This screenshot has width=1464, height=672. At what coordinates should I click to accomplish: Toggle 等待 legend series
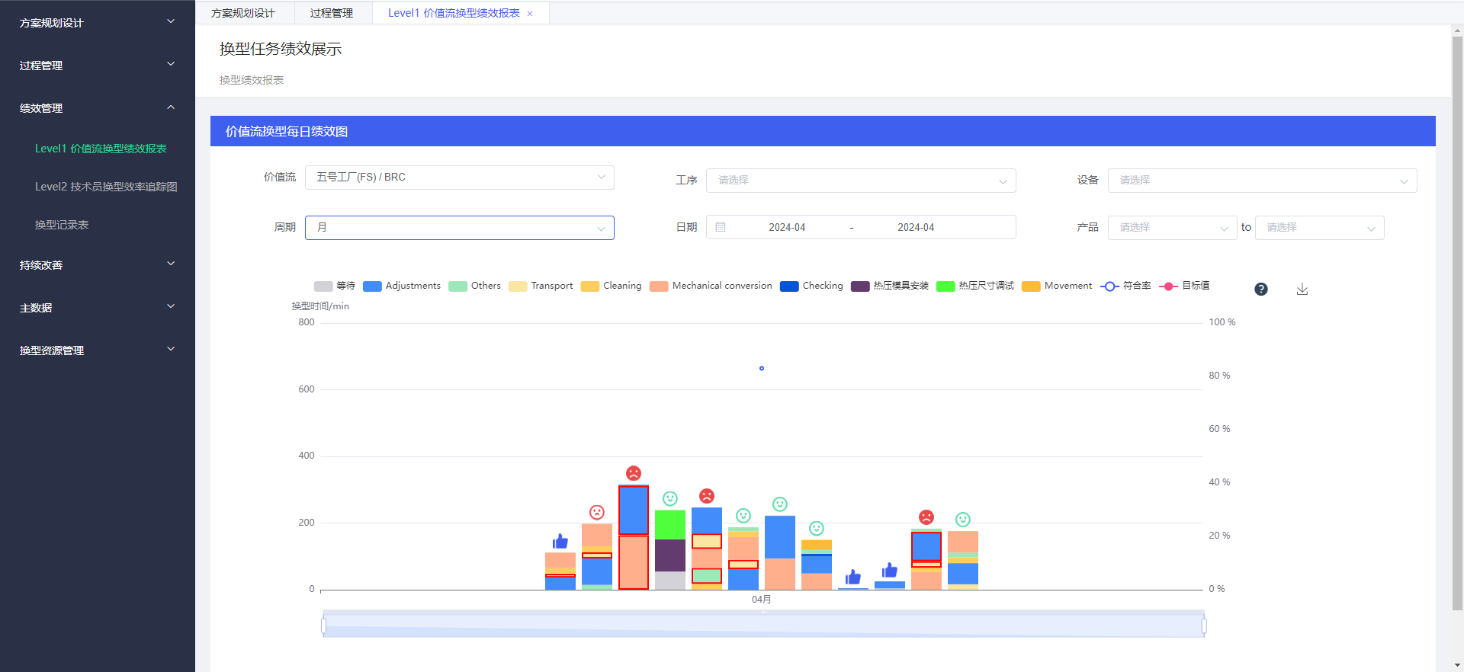[335, 286]
